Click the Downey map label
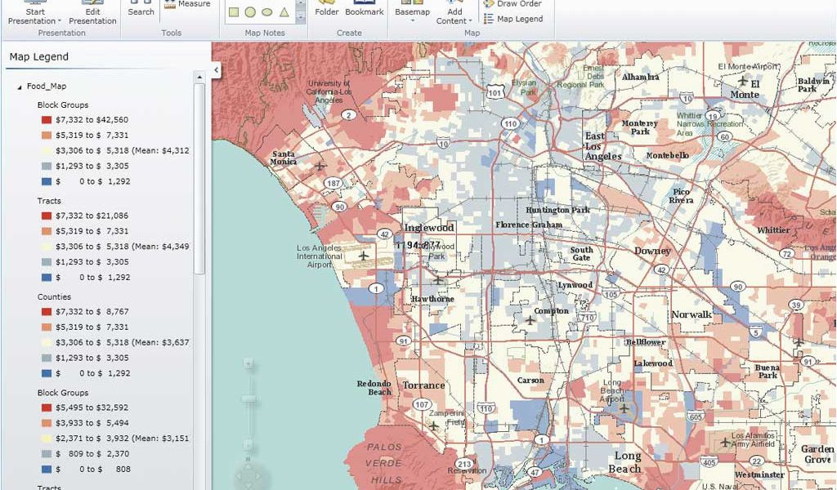Image resolution: width=837 pixels, height=490 pixels. click(x=652, y=251)
